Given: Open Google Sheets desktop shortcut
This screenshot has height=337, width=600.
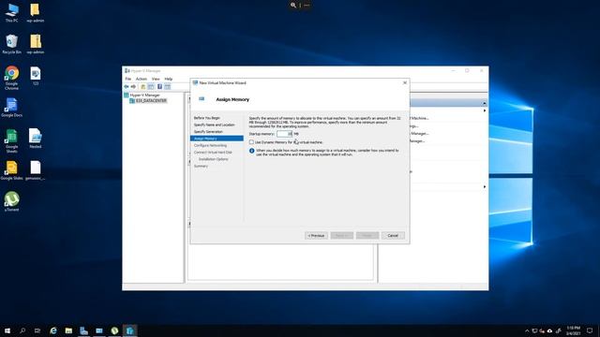Looking at the screenshot, I should pos(11,141).
